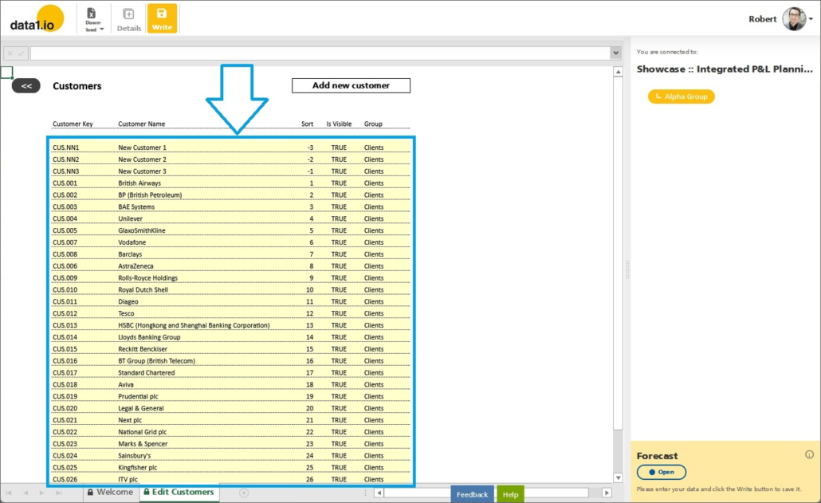Click the vertical scrollbar down arrow

(618, 477)
